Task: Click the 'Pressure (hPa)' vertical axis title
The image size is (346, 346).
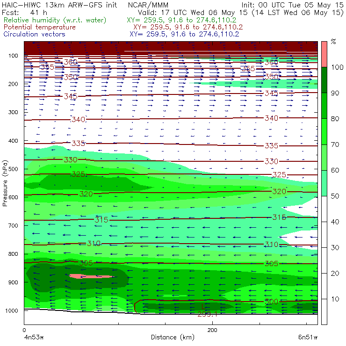Action: coord(5,183)
